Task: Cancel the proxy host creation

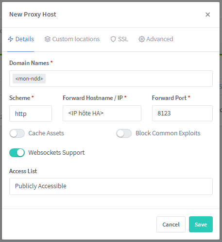Action: 171,225
